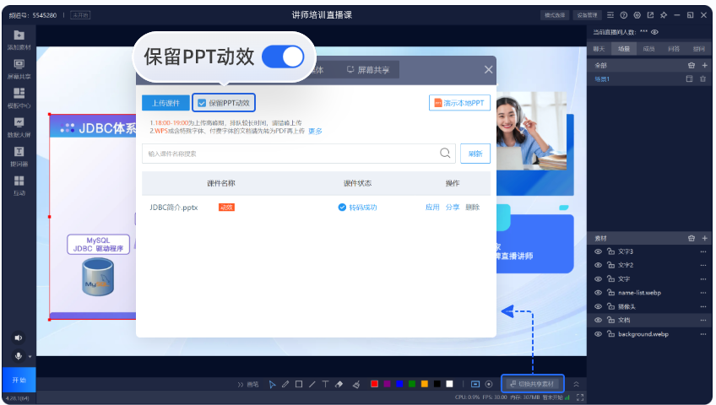Select the pencil drawing tool
716x405 pixels.
tap(285, 384)
